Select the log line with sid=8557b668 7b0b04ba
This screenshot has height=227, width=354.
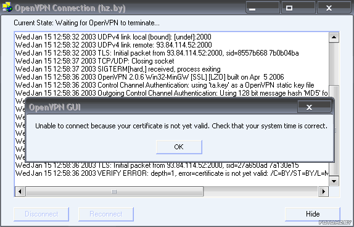[157, 53]
